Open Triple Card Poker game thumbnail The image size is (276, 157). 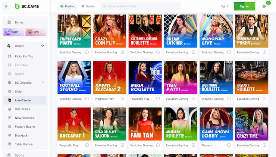tap(74, 31)
